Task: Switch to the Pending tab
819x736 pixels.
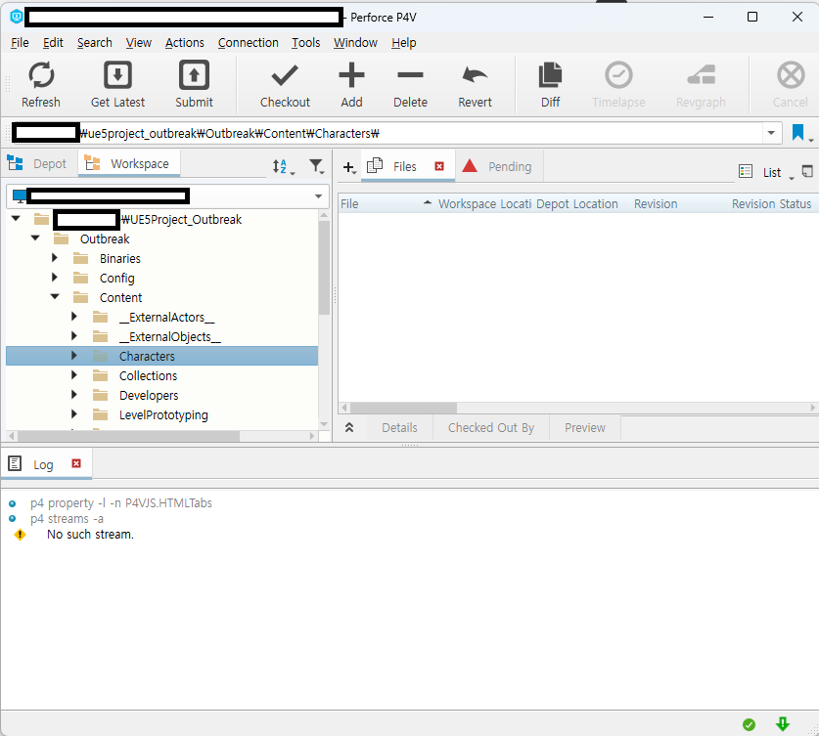Action: 499,166
